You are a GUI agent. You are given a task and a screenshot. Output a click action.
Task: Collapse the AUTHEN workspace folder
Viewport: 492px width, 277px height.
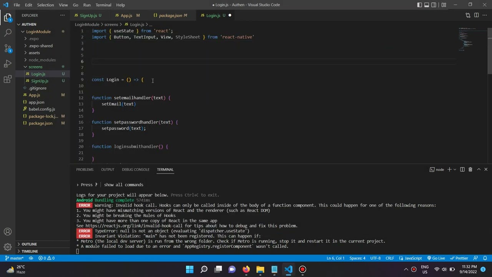42,24
